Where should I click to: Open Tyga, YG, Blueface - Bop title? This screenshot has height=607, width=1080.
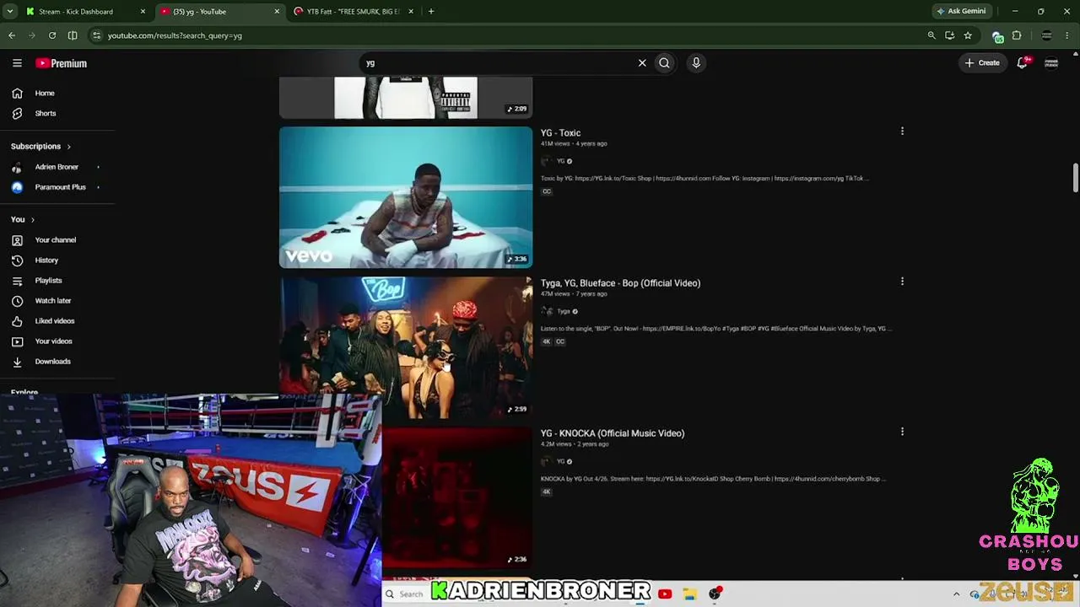pos(620,283)
